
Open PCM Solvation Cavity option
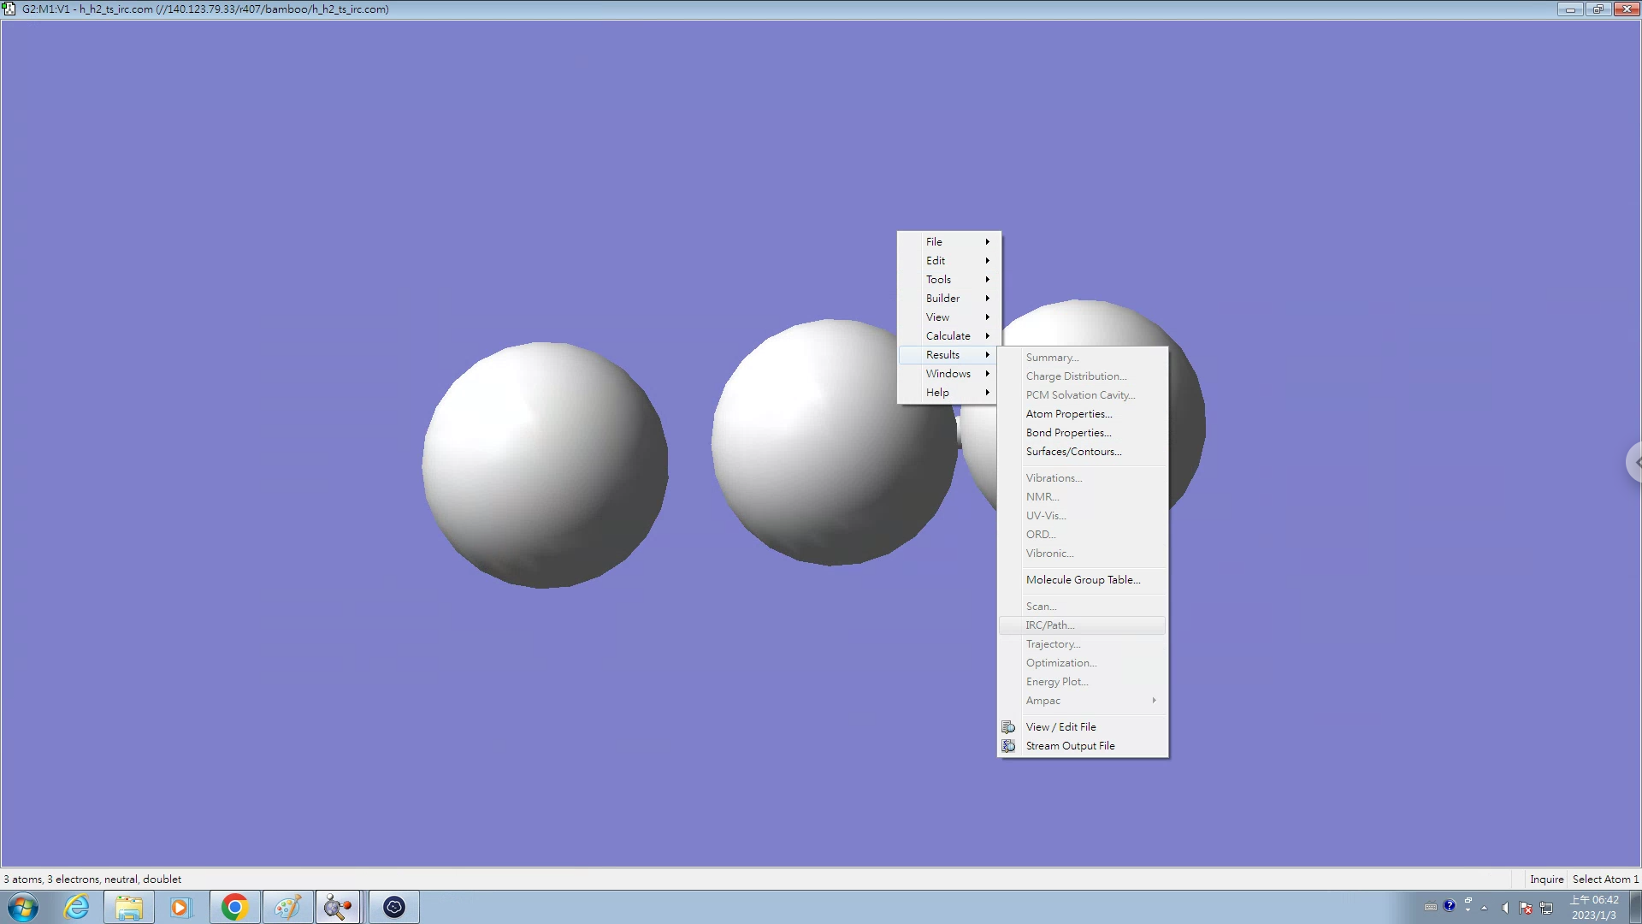1082,395
